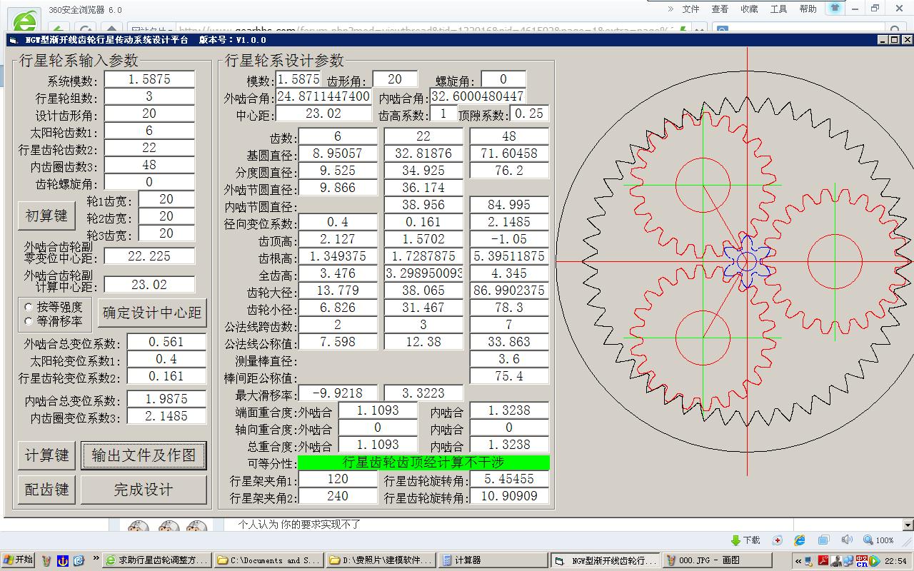Viewport: 914px width, 571px height.
Task: Click the 齿顶高 value -1.05
Action: 509,239
